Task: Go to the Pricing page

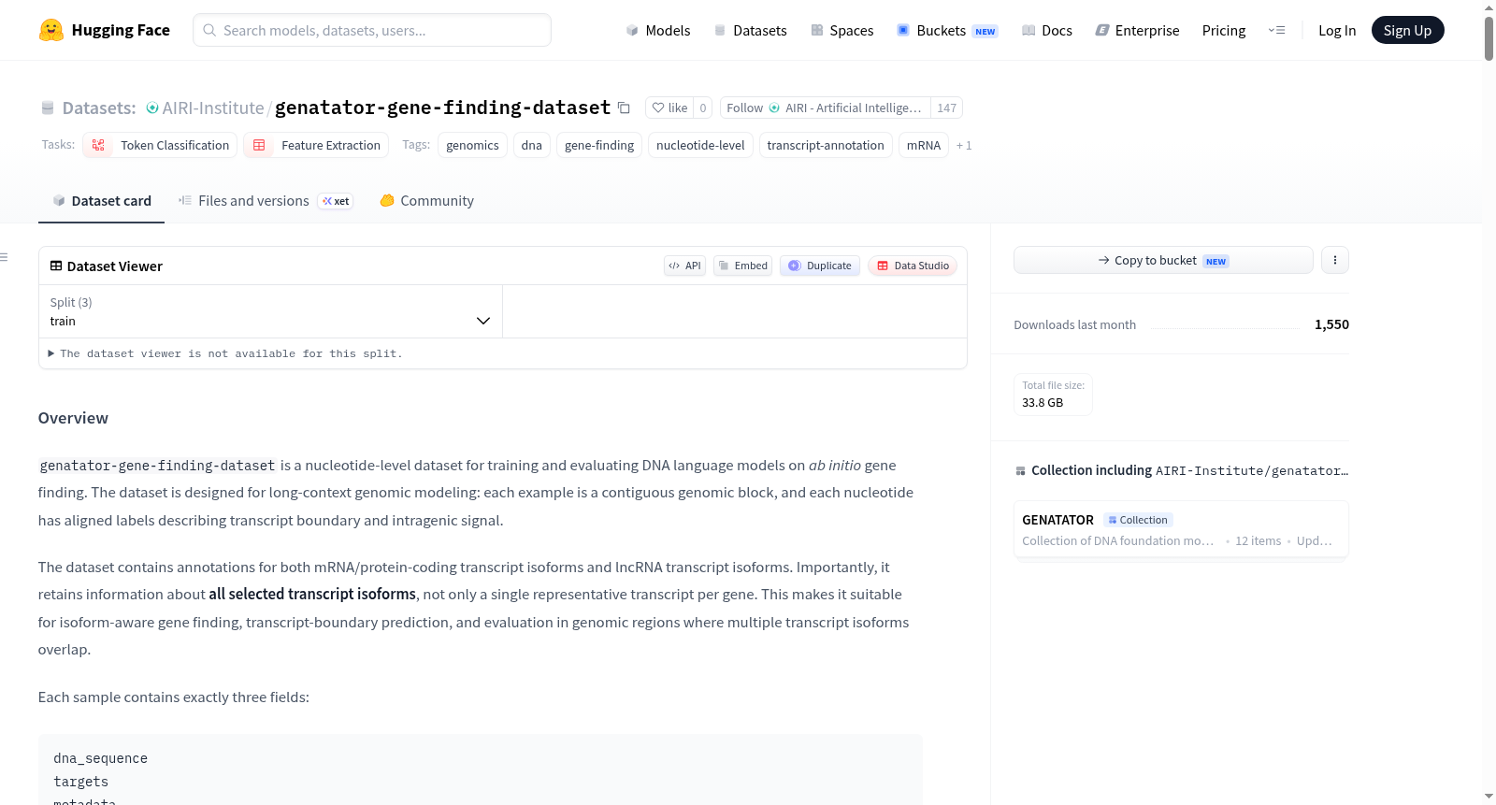Action: tap(1223, 30)
